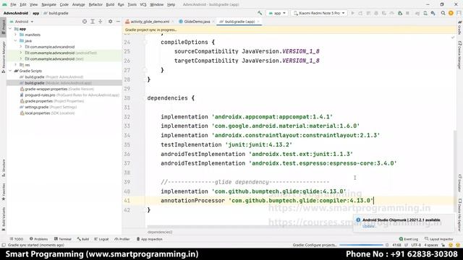Open the TODO tool window button
This screenshot has width=463, height=260.
tap(17, 239)
